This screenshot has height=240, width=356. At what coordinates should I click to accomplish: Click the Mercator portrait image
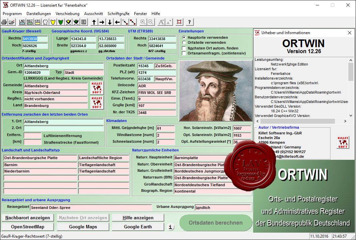pos(216,91)
